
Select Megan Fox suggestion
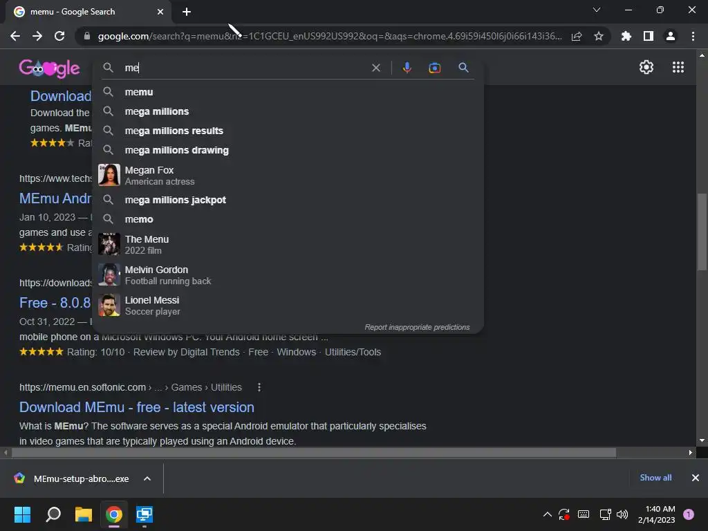pyautogui.click(x=288, y=175)
